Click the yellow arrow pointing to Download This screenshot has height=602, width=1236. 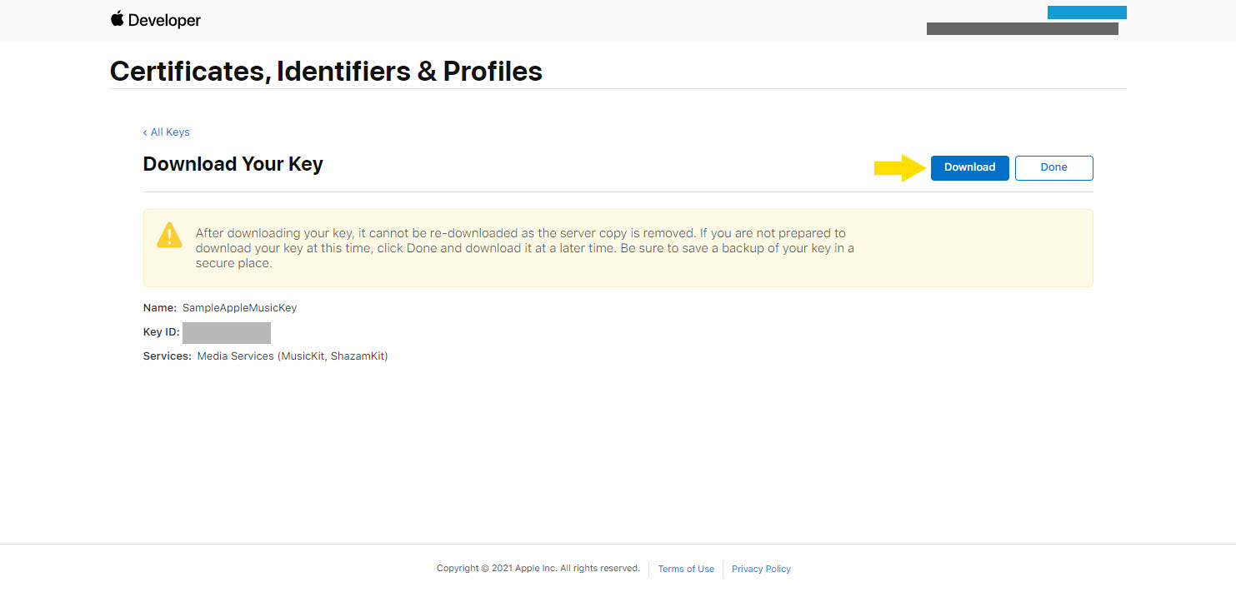click(900, 167)
